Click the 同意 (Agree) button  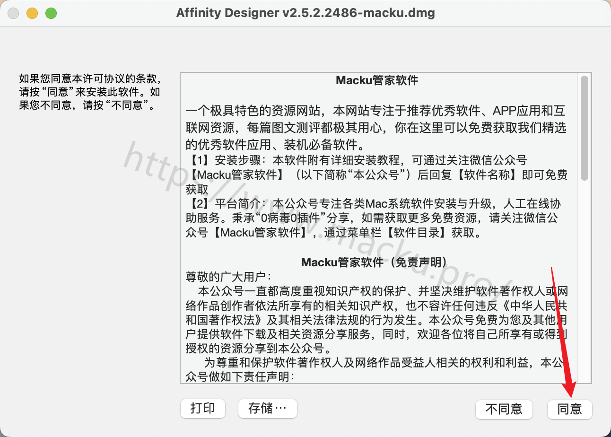pyautogui.click(x=569, y=409)
